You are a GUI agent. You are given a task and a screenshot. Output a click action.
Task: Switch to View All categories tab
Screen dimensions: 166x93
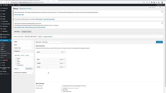(x=23, y=55)
